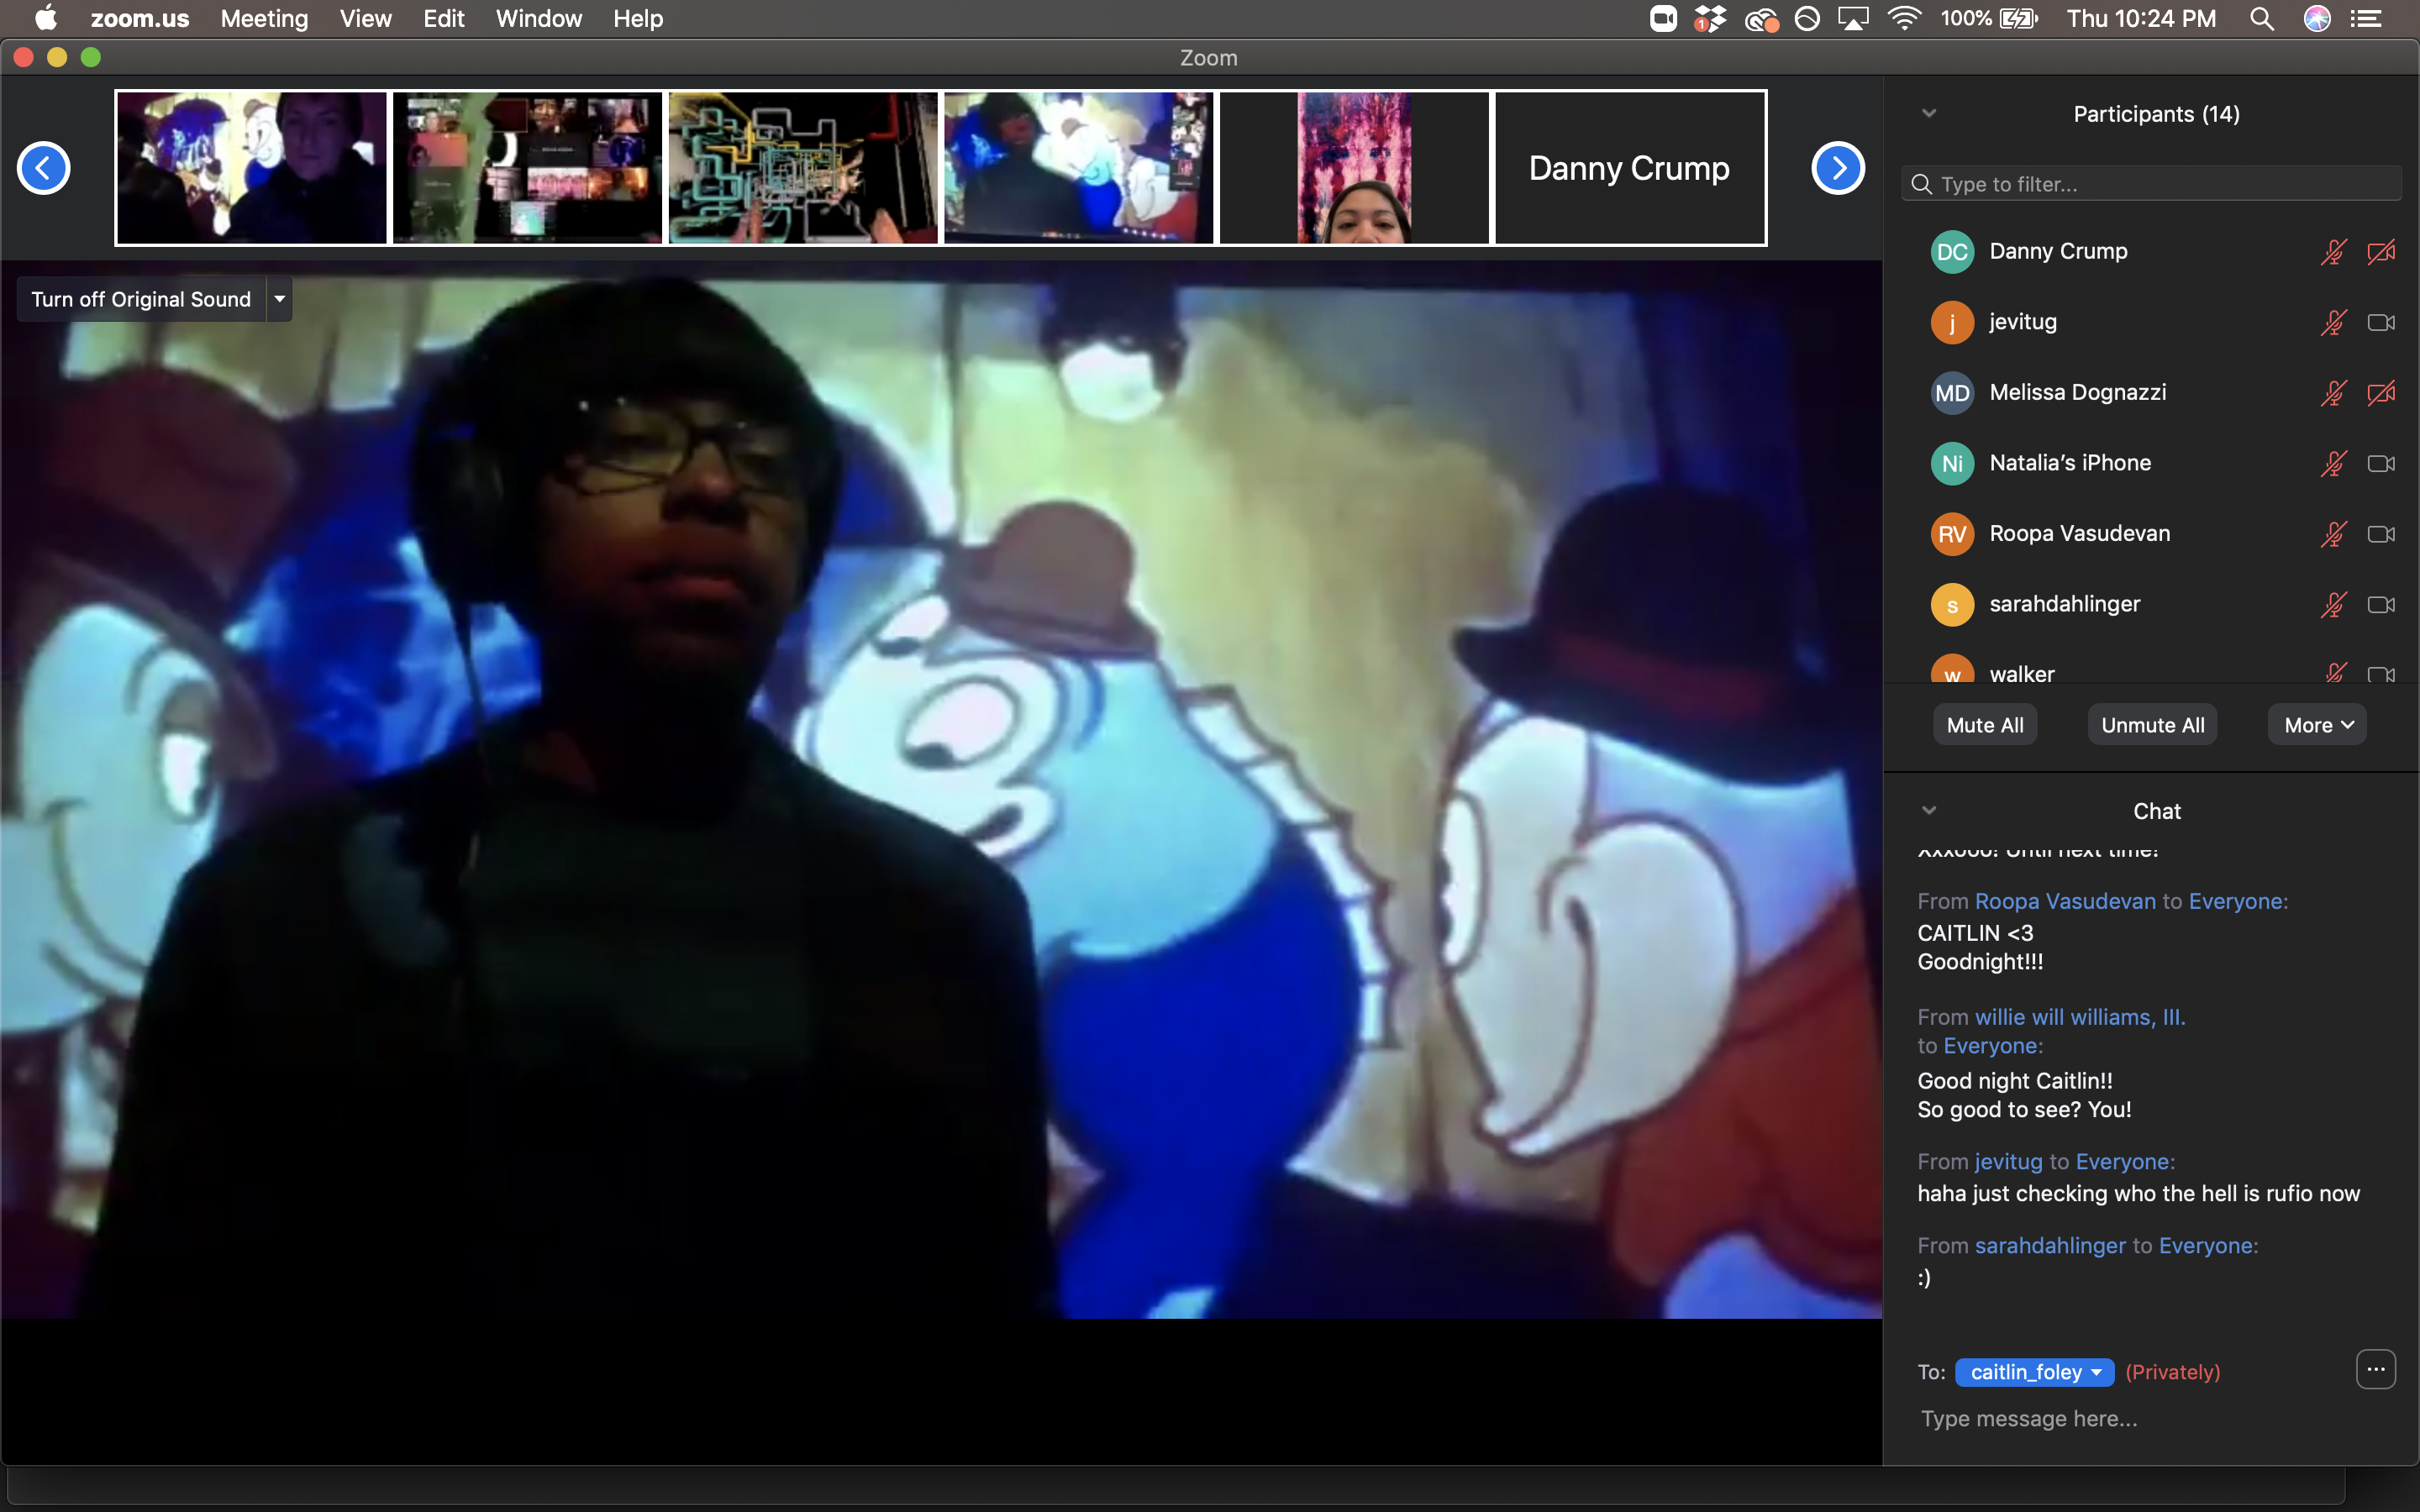Toggle Melissa Dognazzi's disabled camera icon

tap(2381, 393)
